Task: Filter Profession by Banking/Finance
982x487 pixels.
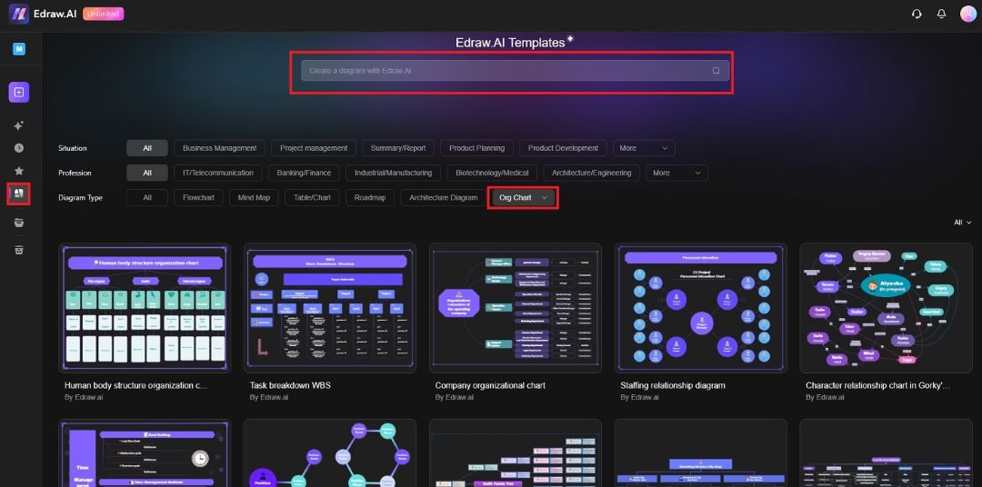Action: pos(304,173)
